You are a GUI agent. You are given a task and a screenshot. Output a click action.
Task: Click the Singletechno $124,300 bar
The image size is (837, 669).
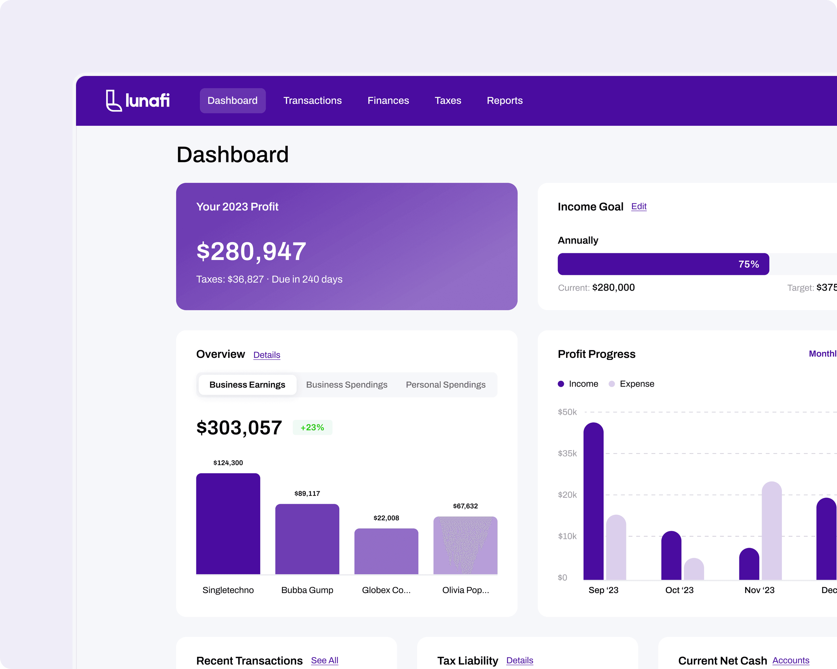coord(228,524)
